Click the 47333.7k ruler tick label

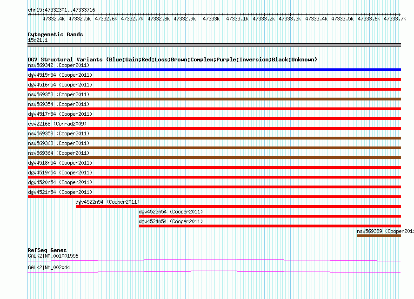click(x=395, y=19)
